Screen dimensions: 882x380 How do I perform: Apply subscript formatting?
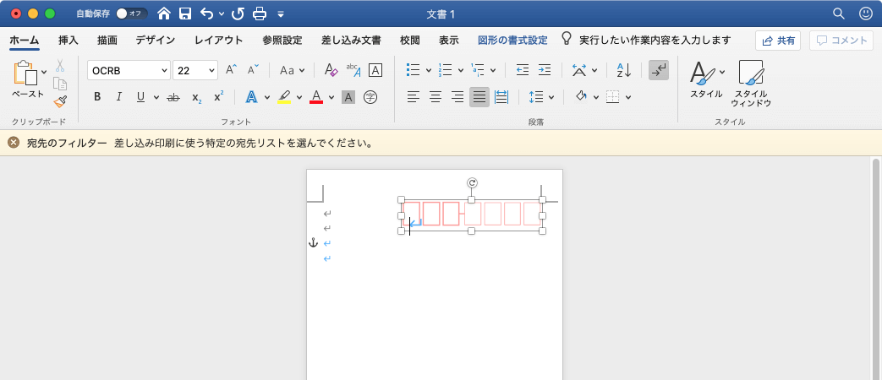pos(196,97)
